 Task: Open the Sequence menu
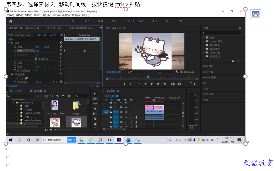(x=37, y=15)
